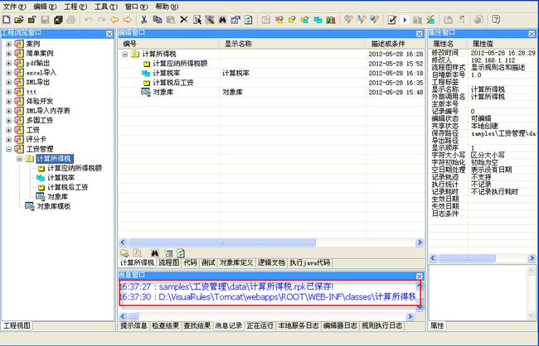Click the properties window toolbar icon
The width and height of the screenshot is (539, 346).
tap(236, 20)
